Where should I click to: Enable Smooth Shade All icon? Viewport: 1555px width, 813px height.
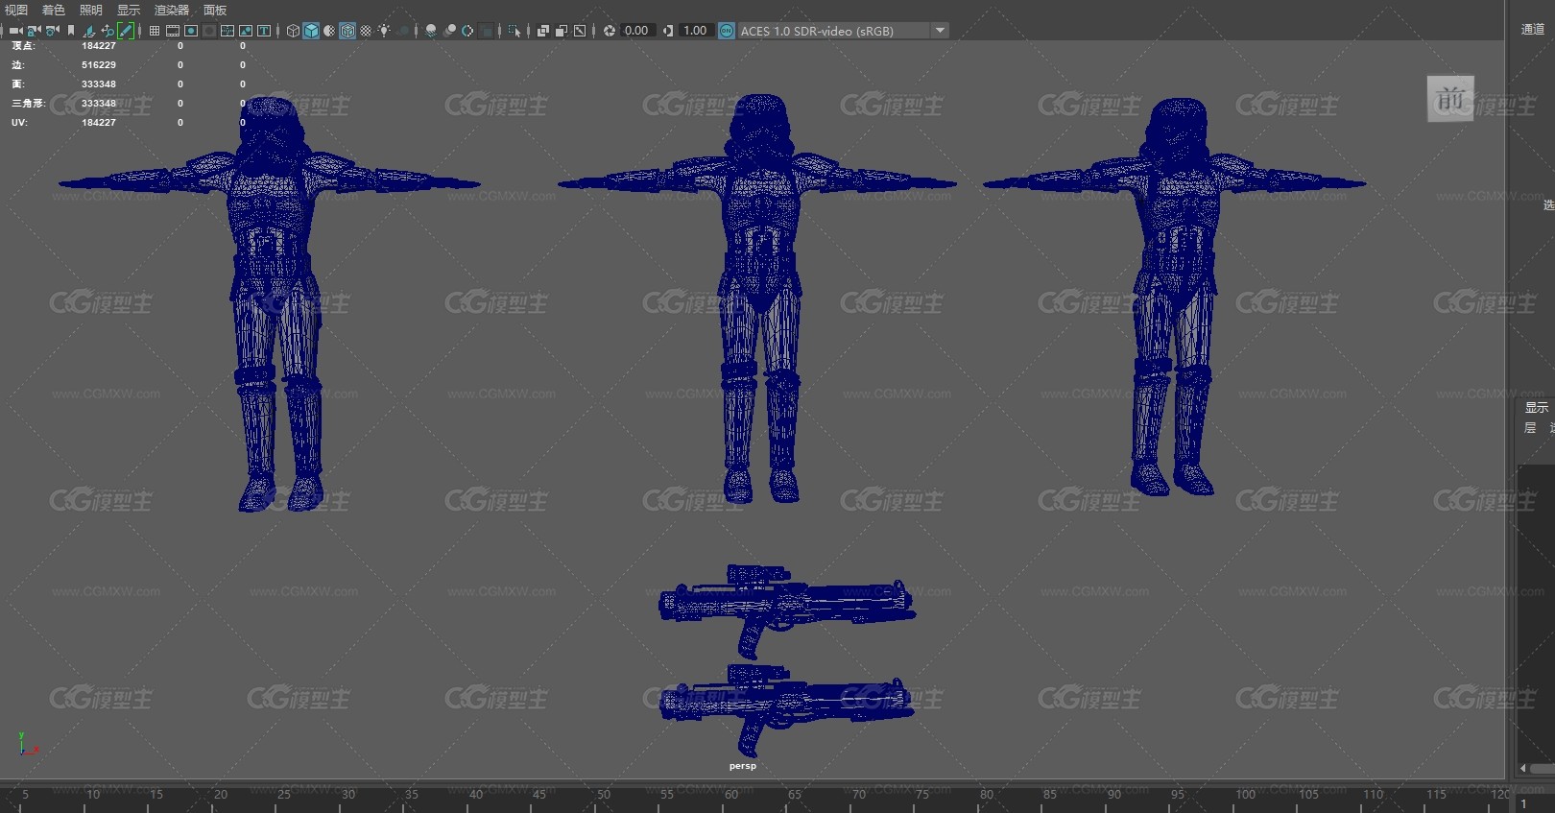coord(311,31)
